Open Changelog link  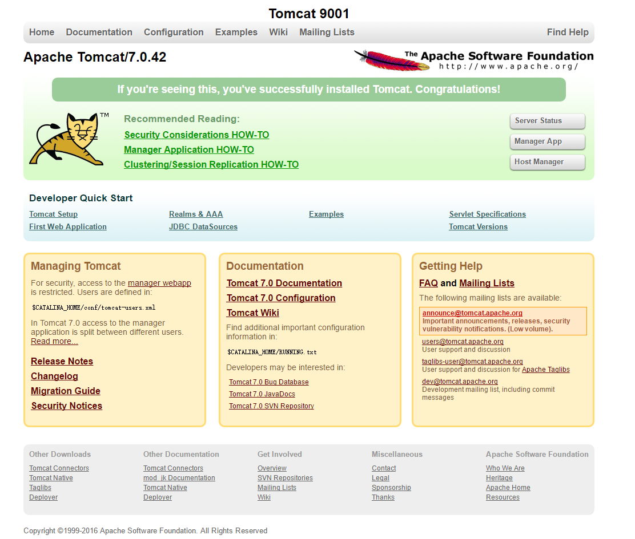pos(54,376)
